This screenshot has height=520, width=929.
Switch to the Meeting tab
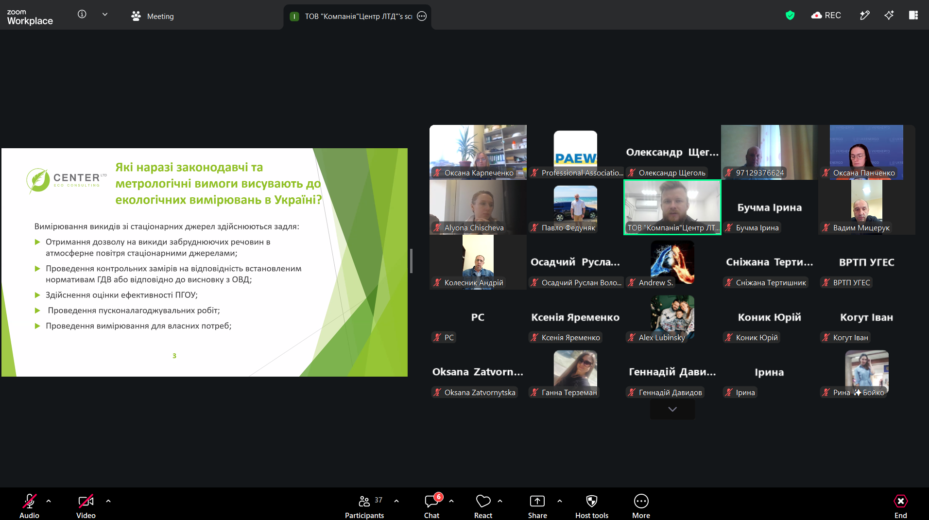click(153, 16)
